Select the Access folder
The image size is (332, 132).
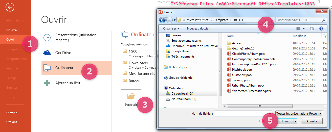237,43
